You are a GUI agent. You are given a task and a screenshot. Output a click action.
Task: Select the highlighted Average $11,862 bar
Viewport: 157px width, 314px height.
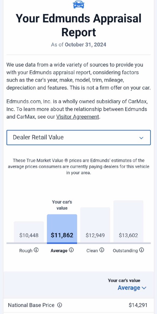click(x=62, y=229)
